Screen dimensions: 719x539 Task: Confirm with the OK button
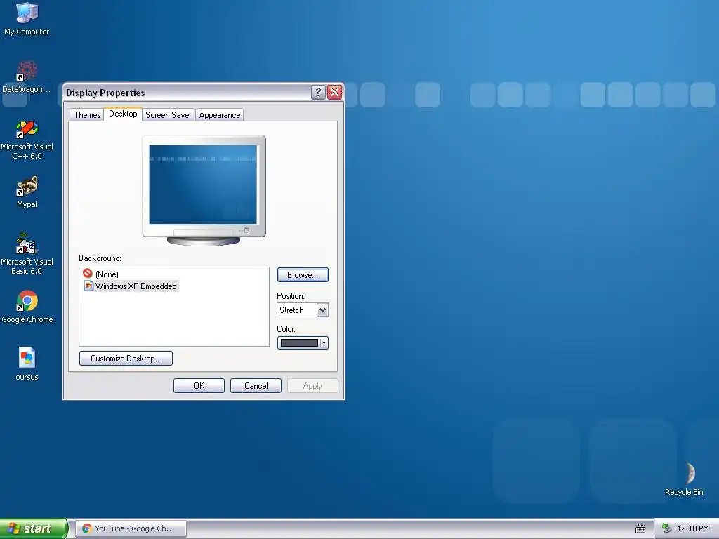[x=199, y=386]
